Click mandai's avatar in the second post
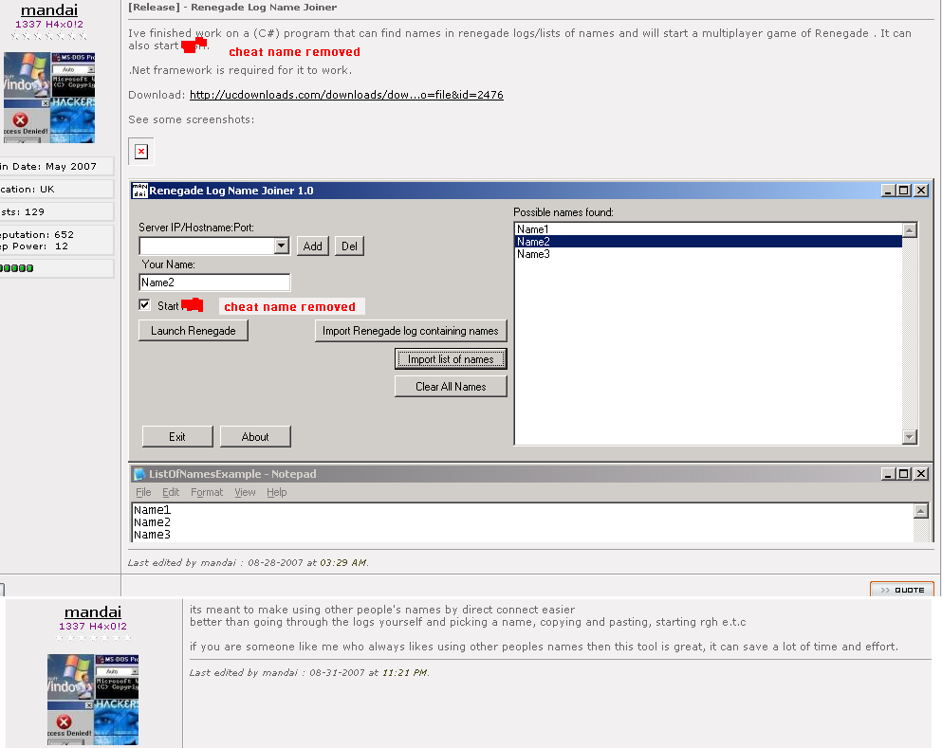This screenshot has width=942, height=748. coord(93,699)
